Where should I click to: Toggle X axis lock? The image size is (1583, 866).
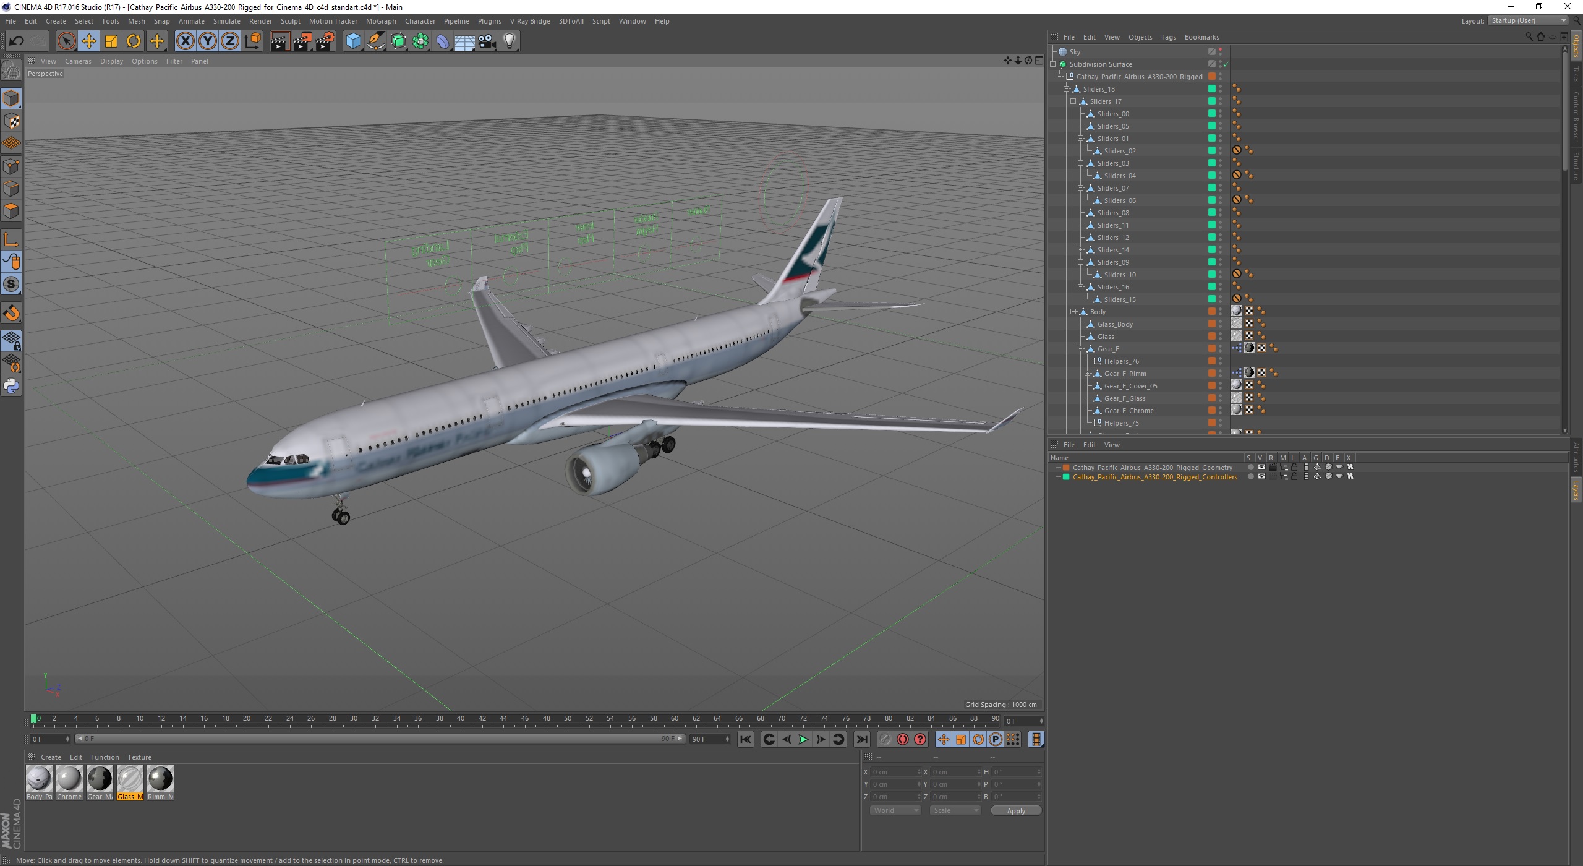pos(185,41)
